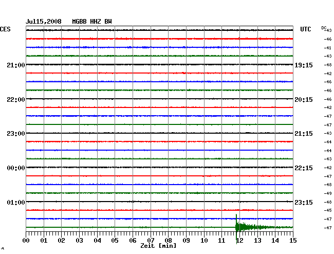
Task: Click minute tick label 05 on axis
Action: tap(115, 240)
